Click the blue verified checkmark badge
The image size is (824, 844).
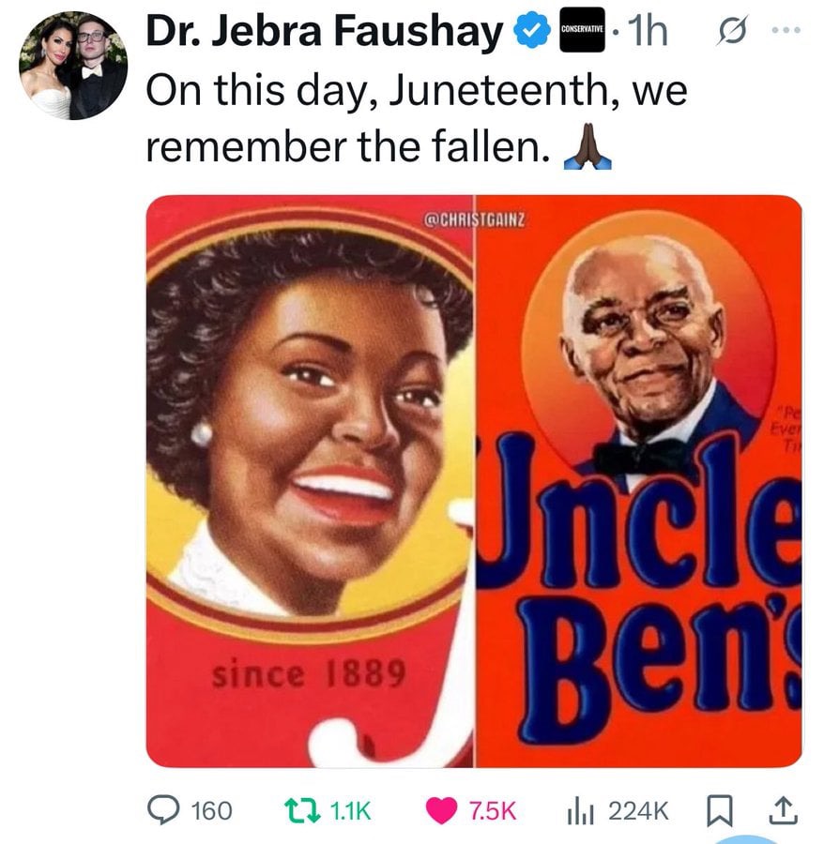click(x=532, y=31)
